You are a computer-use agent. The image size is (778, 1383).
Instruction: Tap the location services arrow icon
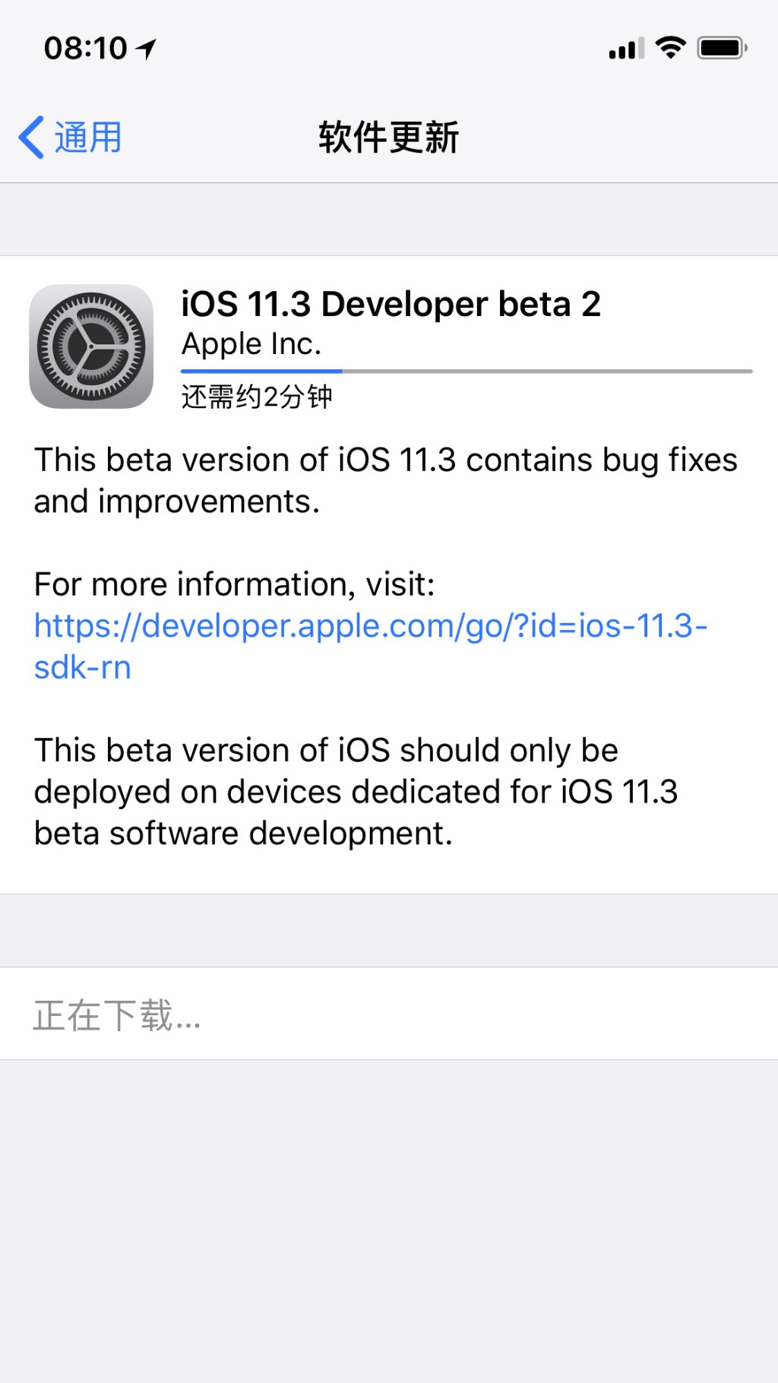147,49
